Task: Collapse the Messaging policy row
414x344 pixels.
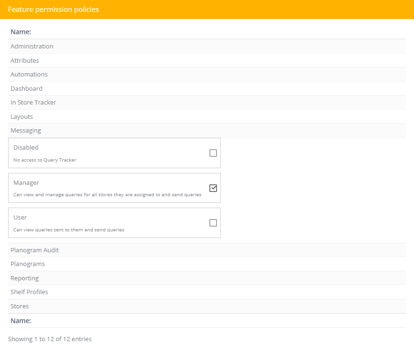Action: 207,131
